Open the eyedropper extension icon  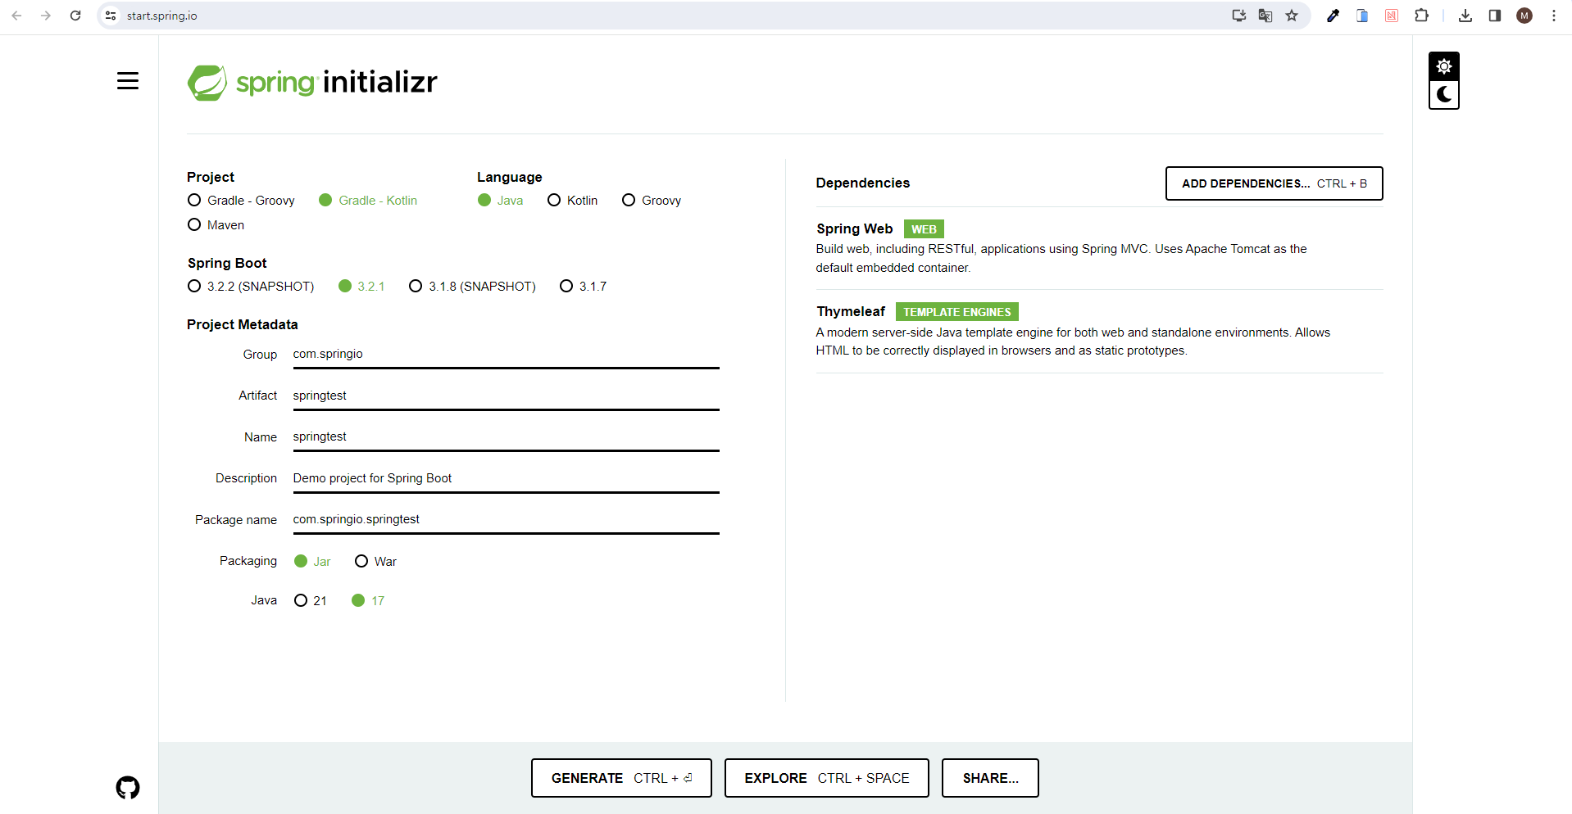[x=1333, y=16]
